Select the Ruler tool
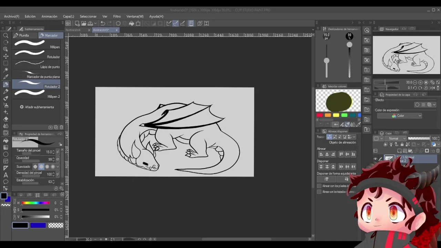This screenshot has width=441, height=248. [6, 168]
